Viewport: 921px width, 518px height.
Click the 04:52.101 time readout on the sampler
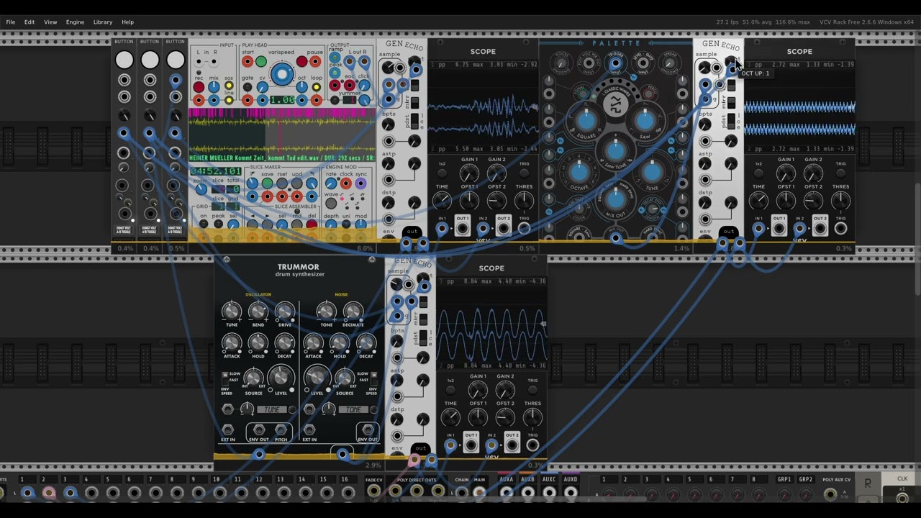coord(216,171)
